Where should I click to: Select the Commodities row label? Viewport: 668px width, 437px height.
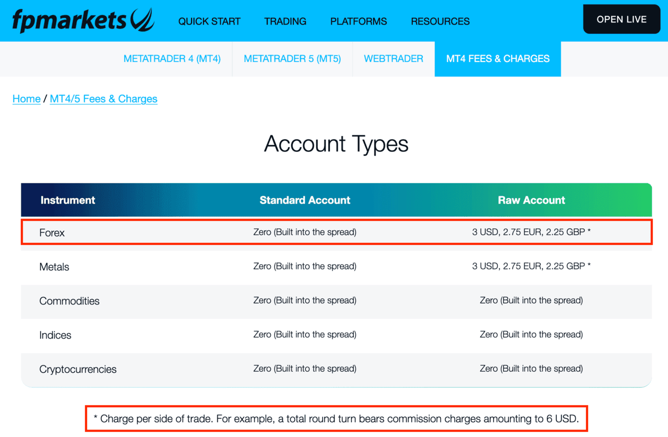click(x=69, y=301)
